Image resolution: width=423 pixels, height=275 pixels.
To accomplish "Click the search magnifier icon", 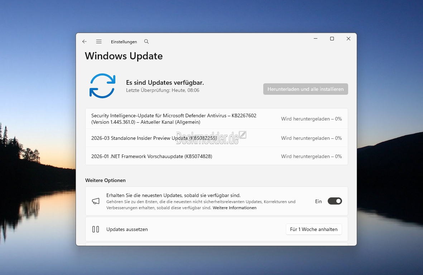I will tap(146, 41).
